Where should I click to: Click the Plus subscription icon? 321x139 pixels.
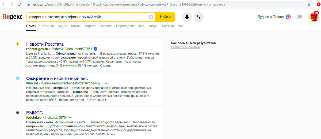click(288, 17)
